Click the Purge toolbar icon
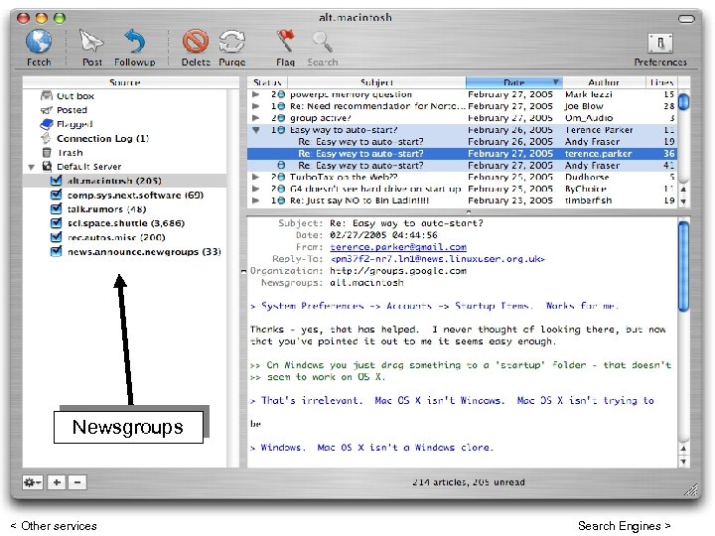Image resolution: width=715 pixels, height=536 pixels. point(232,42)
